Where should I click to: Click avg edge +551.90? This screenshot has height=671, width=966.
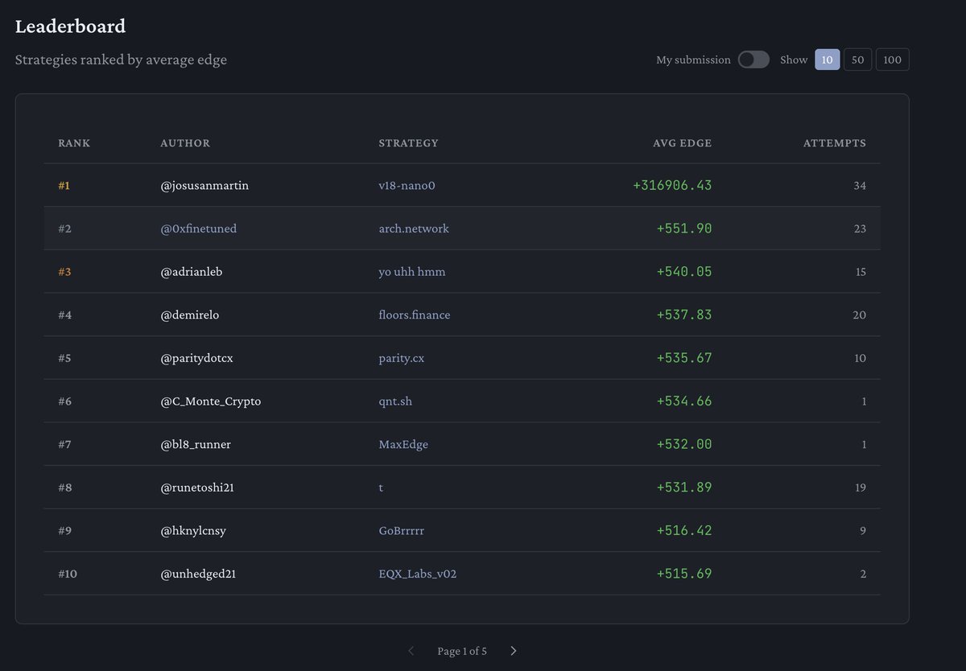point(685,228)
